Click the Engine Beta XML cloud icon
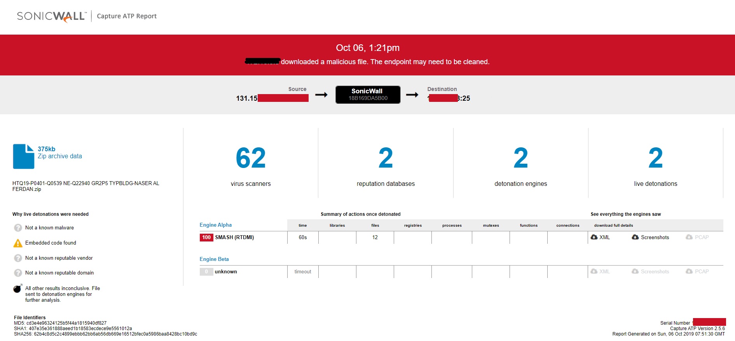 pyautogui.click(x=594, y=271)
